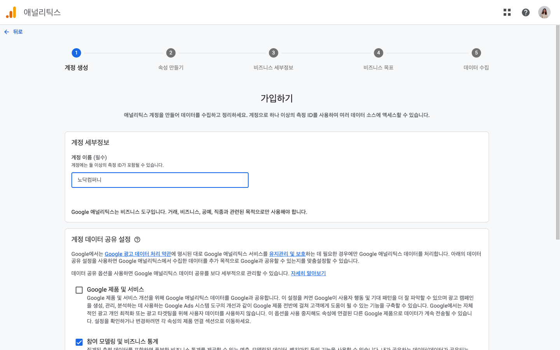Click the 계정 이름 (필수) label

pos(89,157)
